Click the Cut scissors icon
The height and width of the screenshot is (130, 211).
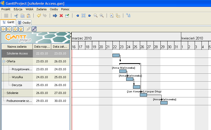tap(16, 16)
